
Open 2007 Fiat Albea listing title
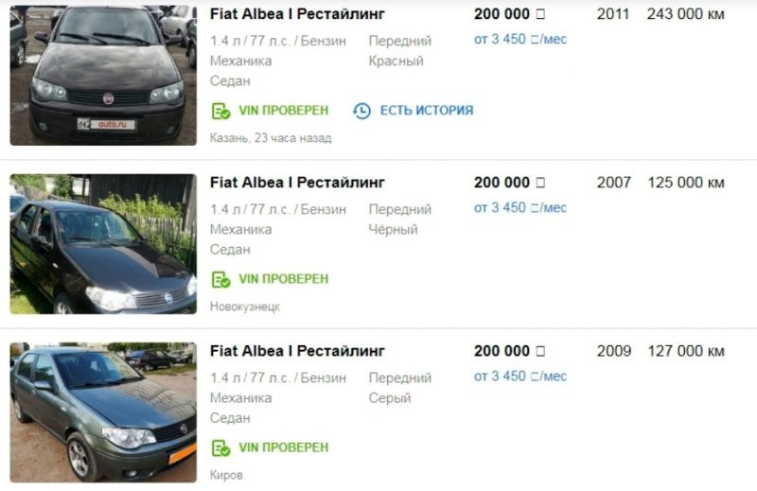coord(297,183)
